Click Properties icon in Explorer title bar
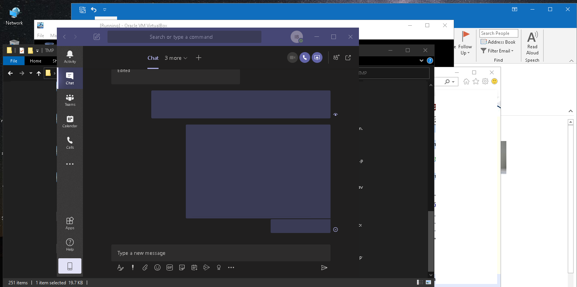This screenshot has width=577, height=287. [x=22, y=51]
